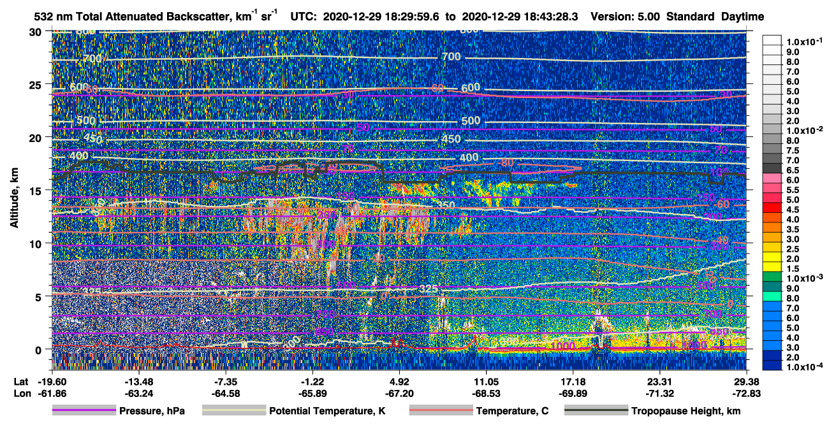This screenshot has height=425, width=829.
Task: Click the white 1.0x10-1 colorbar top segment
Action: coord(773,40)
